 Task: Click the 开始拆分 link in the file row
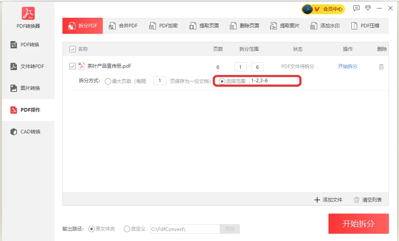pos(347,66)
